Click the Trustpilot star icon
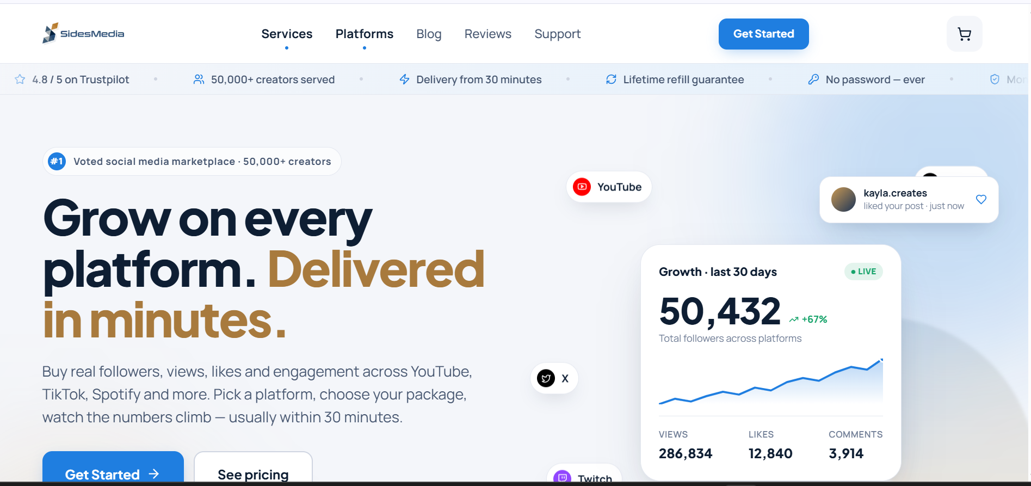The height and width of the screenshot is (486, 1031). (x=20, y=79)
